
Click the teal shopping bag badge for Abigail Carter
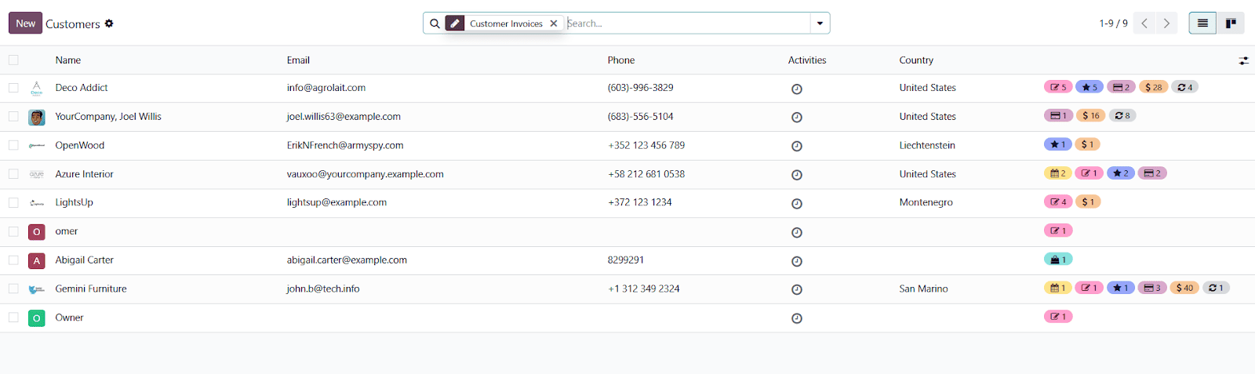pyautogui.click(x=1058, y=260)
